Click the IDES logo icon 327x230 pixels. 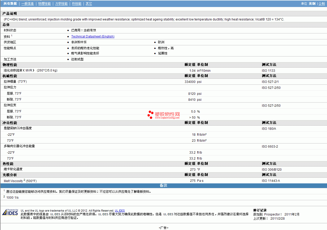(x=10, y=212)
